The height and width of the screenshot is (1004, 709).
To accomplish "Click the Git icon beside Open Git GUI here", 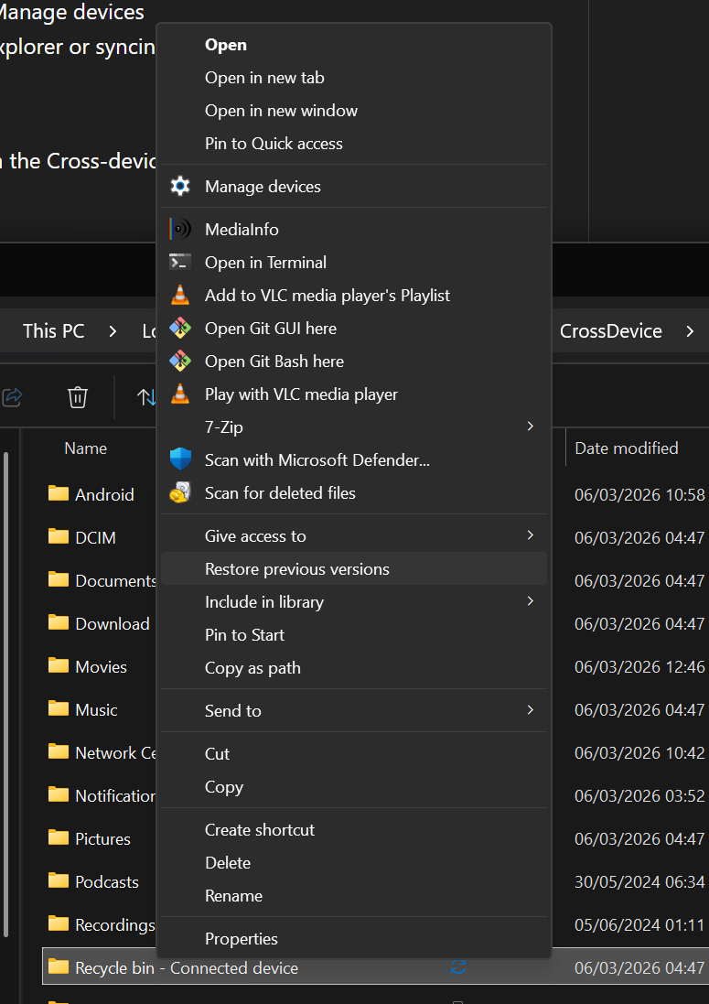I will point(180,328).
